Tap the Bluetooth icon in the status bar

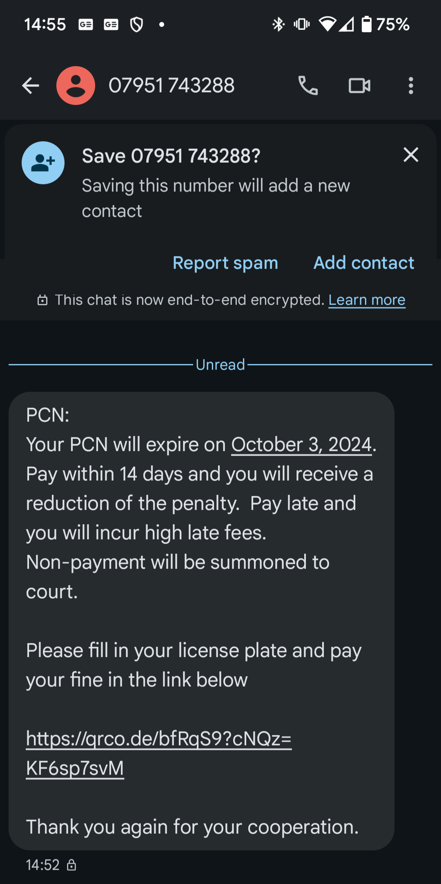(x=278, y=24)
